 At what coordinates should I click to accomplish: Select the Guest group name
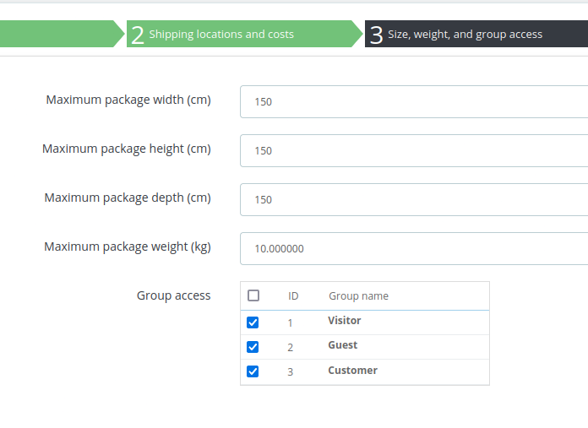pyautogui.click(x=343, y=345)
